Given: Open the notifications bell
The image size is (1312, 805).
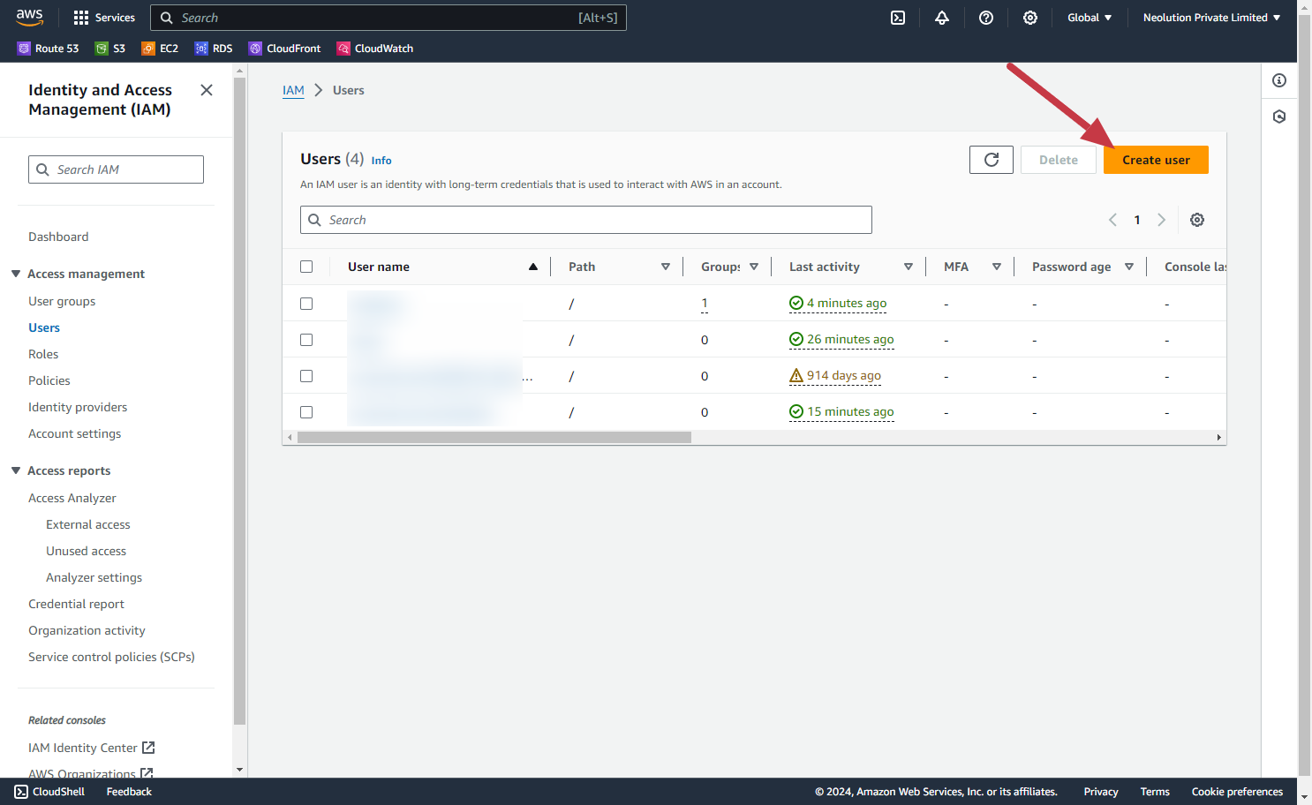Looking at the screenshot, I should pyautogui.click(x=942, y=18).
